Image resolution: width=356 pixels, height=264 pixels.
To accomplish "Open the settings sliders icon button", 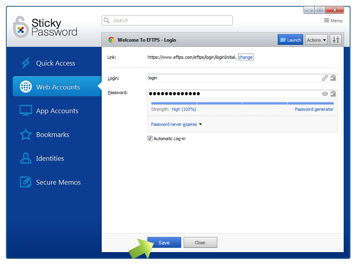I will click(x=336, y=40).
